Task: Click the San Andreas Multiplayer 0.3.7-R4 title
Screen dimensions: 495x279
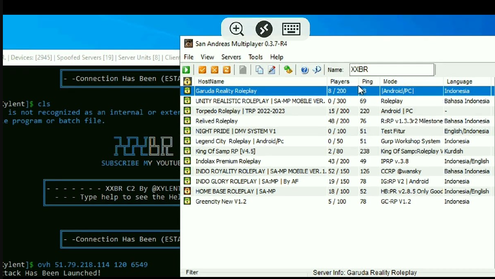Action: (241, 43)
